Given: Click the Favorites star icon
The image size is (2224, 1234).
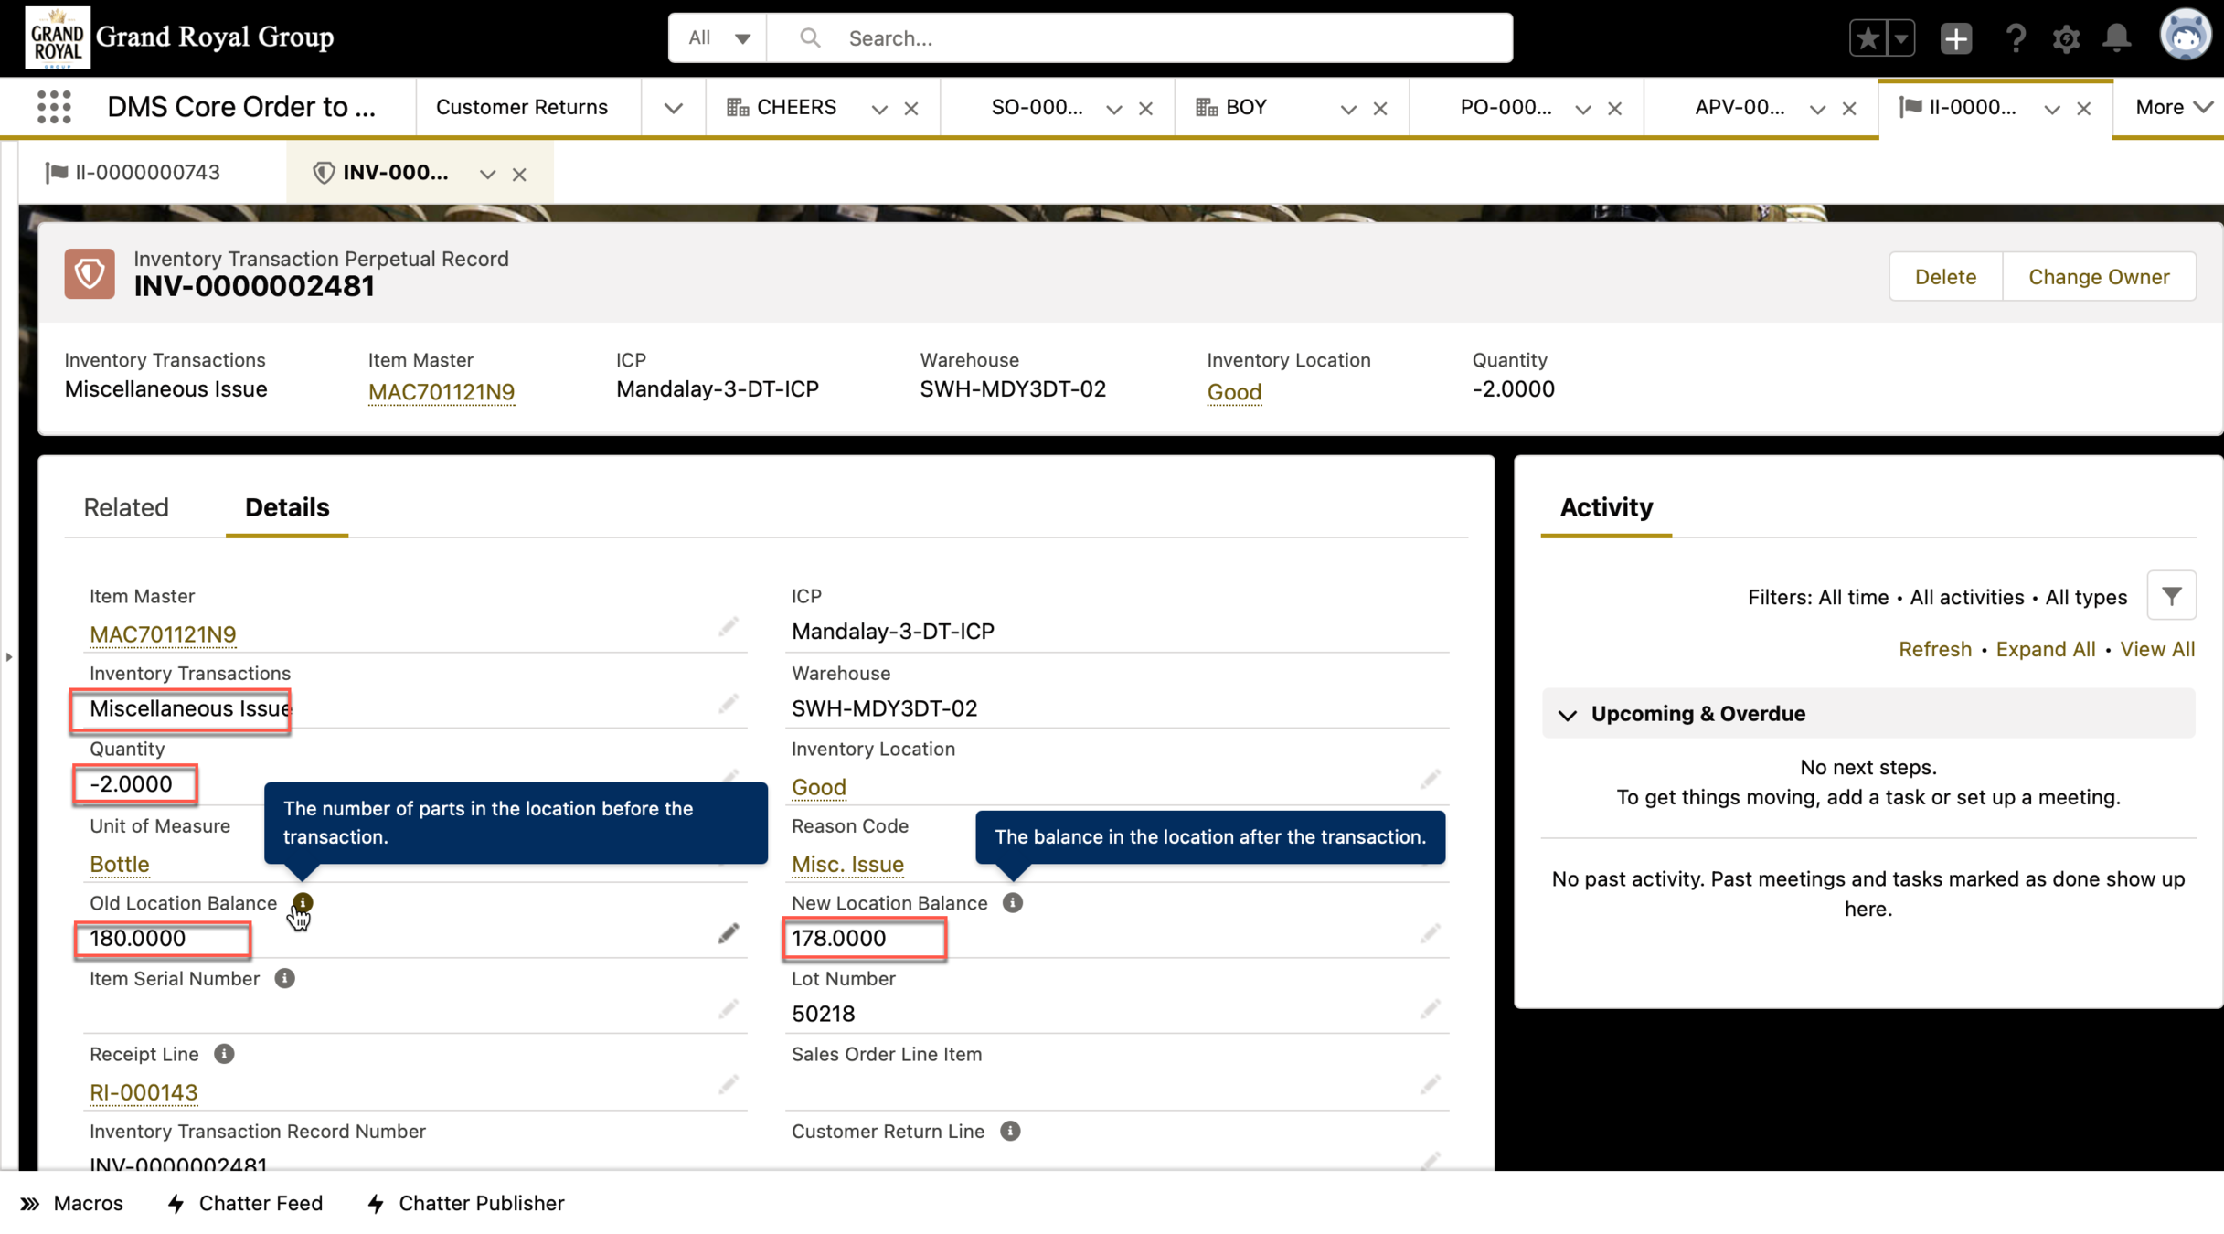Looking at the screenshot, I should tap(1867, 38).
